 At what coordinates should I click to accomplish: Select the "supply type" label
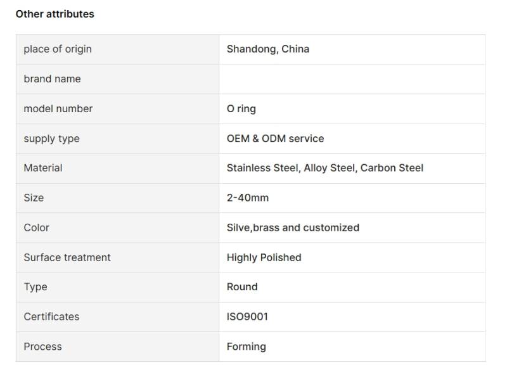point(51,139)
